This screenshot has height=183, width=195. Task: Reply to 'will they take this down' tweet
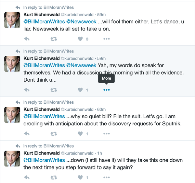(27, 177)
